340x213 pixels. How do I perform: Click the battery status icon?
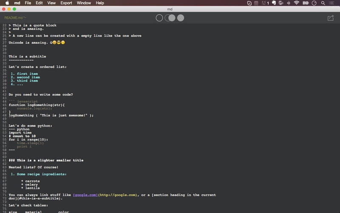click(306, 3)
